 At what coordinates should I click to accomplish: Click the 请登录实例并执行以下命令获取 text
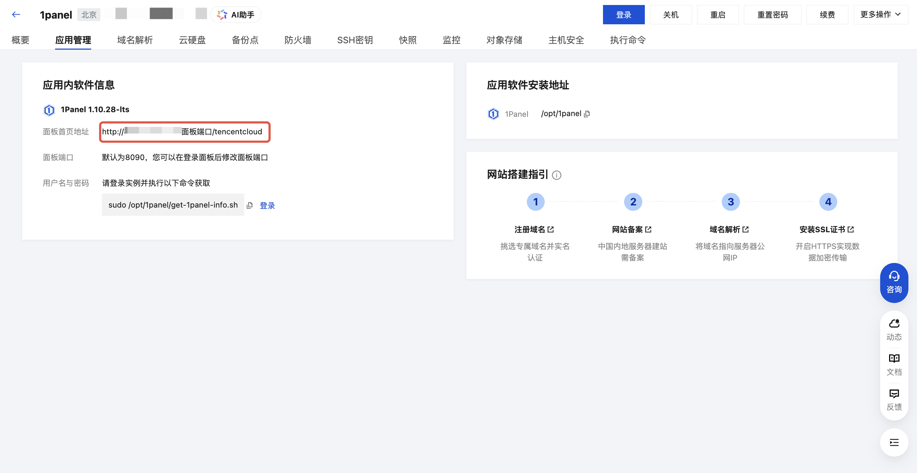(156, 183)
